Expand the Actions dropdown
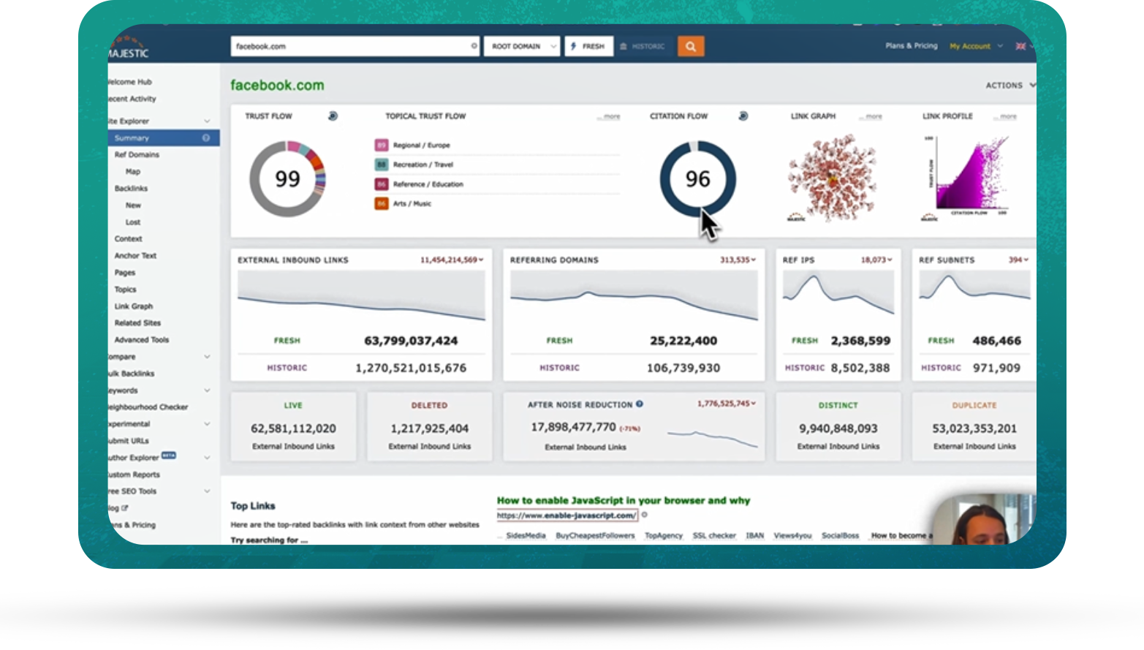The height and width of the screenshot is (650, 1144). (1009, 86)
